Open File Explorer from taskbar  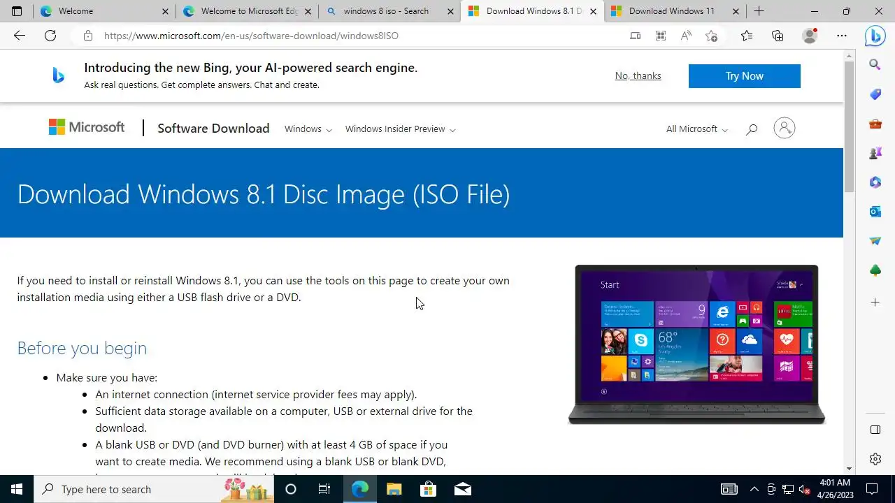coord(394,489)
